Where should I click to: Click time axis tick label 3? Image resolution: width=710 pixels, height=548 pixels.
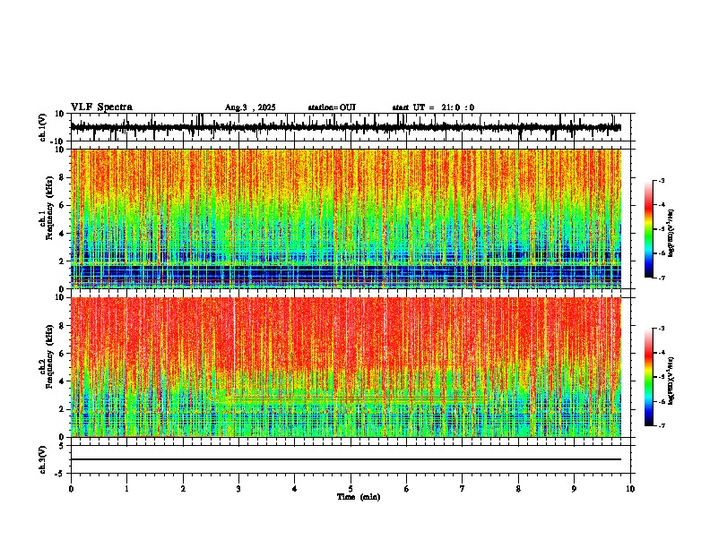(238, 489)
